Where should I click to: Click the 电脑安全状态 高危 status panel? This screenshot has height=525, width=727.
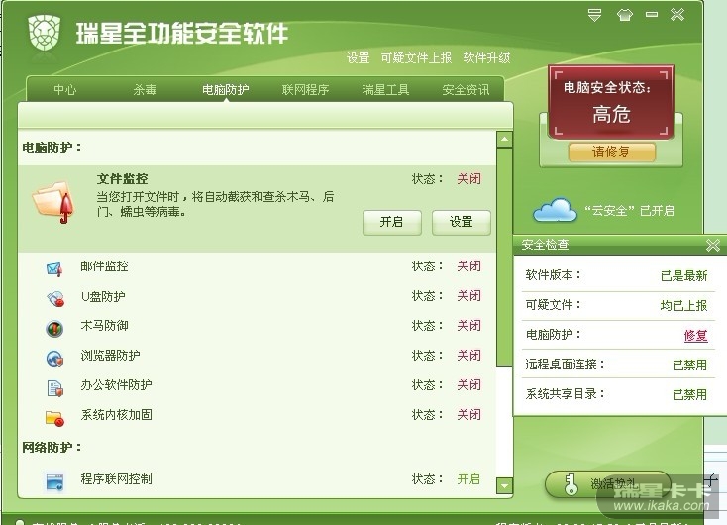click(x=611, y=102)
